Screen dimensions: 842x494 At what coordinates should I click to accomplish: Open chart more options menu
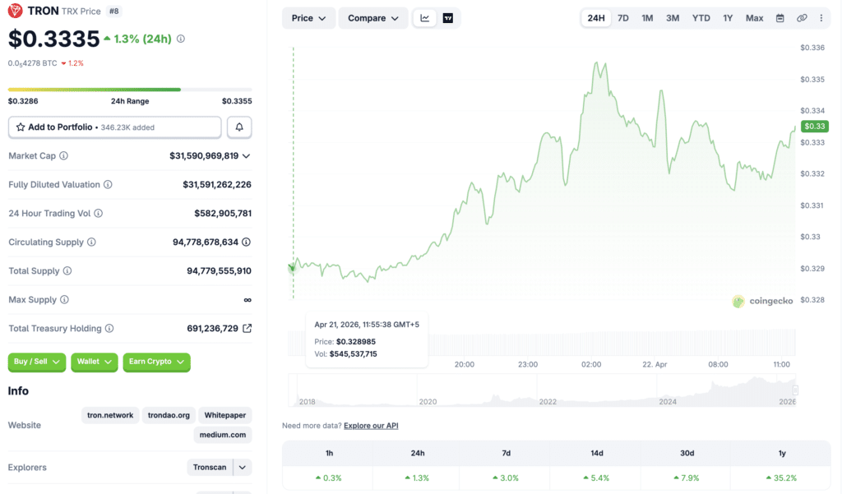(x=821, y=18)
